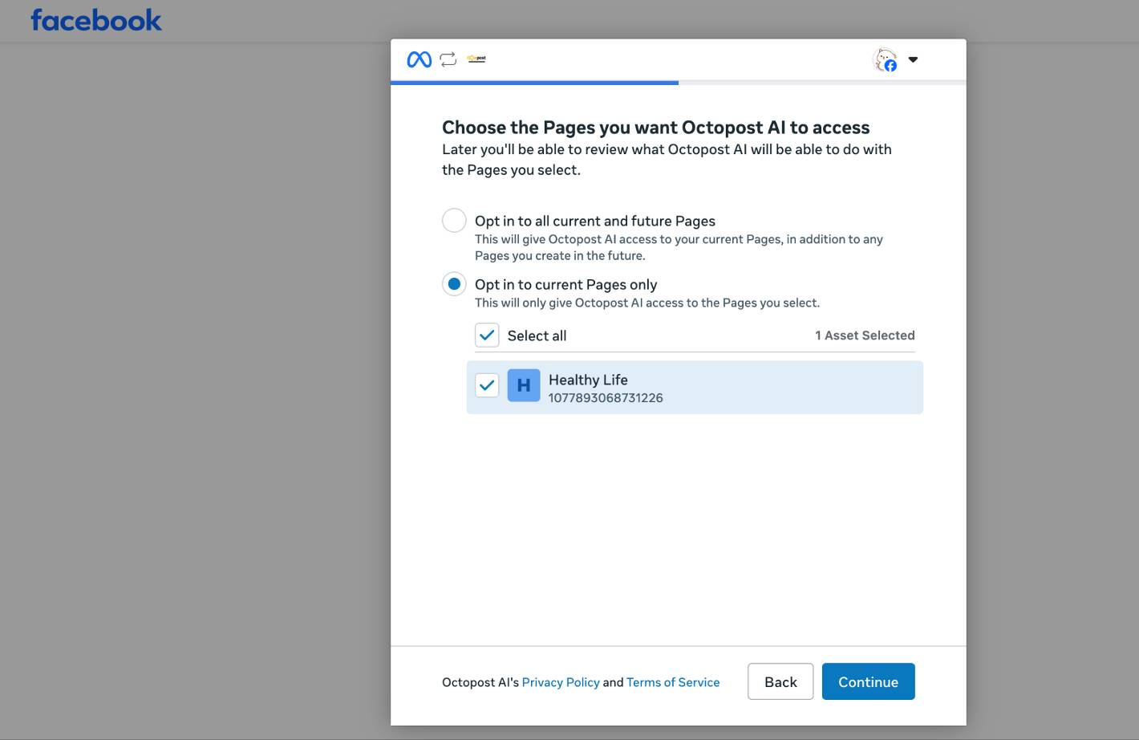Screen dimensions: 1139x740
Task: Click the sync arrows icon in dialog header
Action: [x=448, y=59]
